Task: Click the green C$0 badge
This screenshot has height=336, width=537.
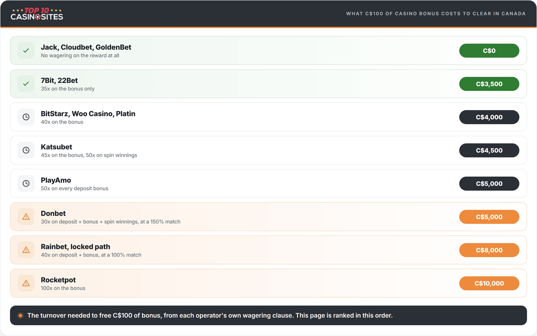Action: [x=489, y=51]
